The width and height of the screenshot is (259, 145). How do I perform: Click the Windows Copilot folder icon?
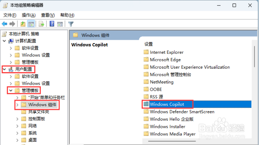point(146,104)
